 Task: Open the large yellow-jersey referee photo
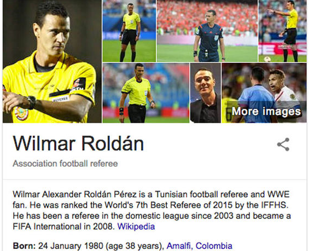52,61
